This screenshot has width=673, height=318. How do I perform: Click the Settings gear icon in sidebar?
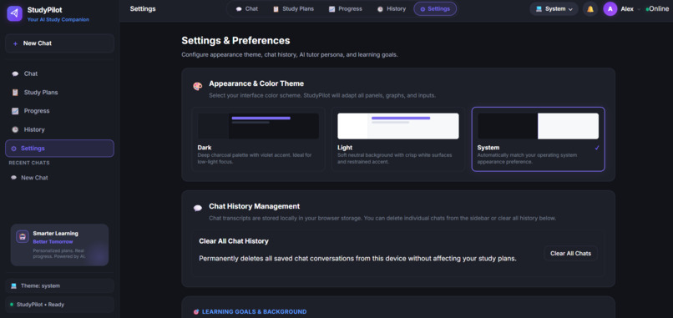click(13, 149)
